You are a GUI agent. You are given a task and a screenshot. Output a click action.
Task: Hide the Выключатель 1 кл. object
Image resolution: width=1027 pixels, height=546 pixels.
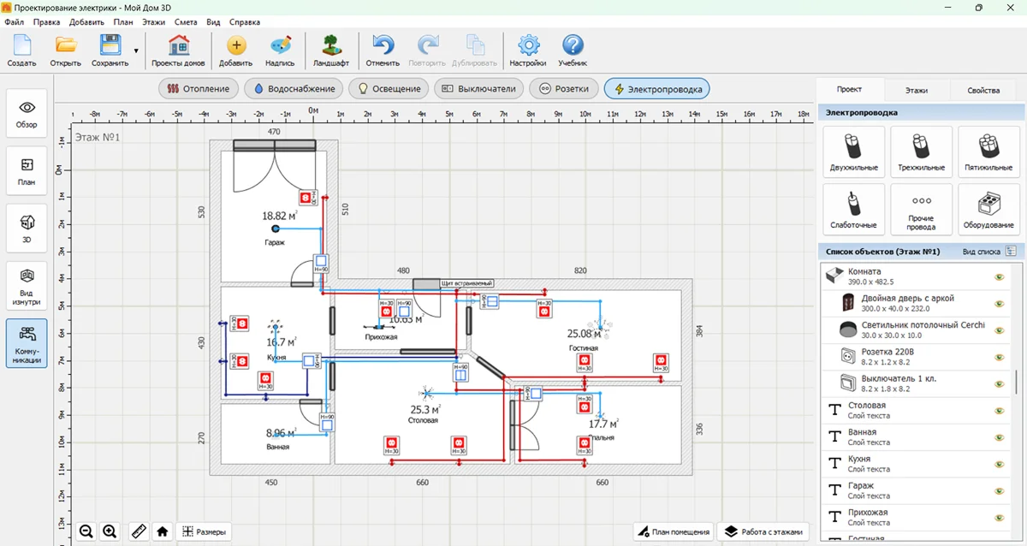click(998, 383)
